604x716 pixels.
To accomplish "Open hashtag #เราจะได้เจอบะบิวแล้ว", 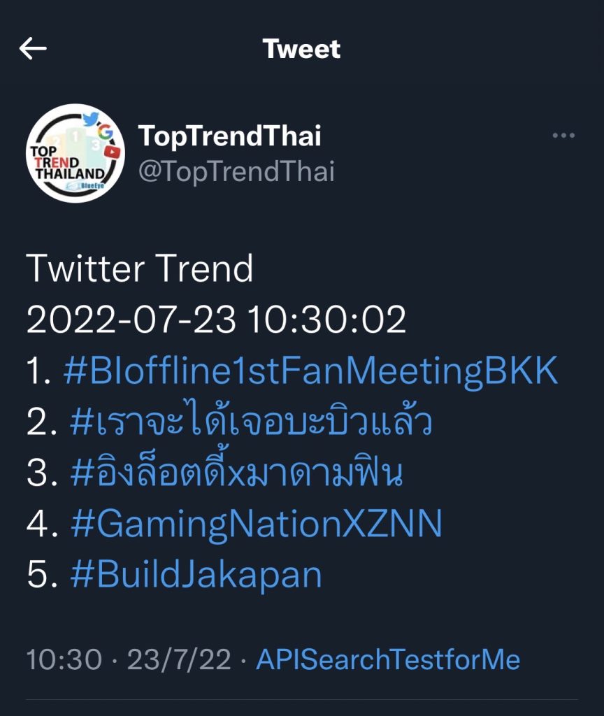I will (251, 420).
